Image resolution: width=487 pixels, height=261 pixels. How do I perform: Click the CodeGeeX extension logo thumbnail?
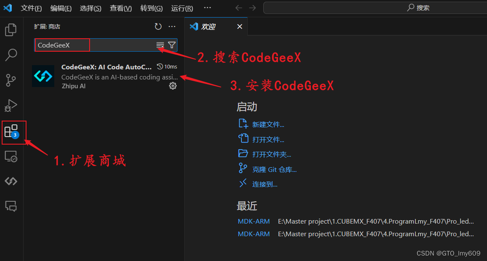point(43,76)
